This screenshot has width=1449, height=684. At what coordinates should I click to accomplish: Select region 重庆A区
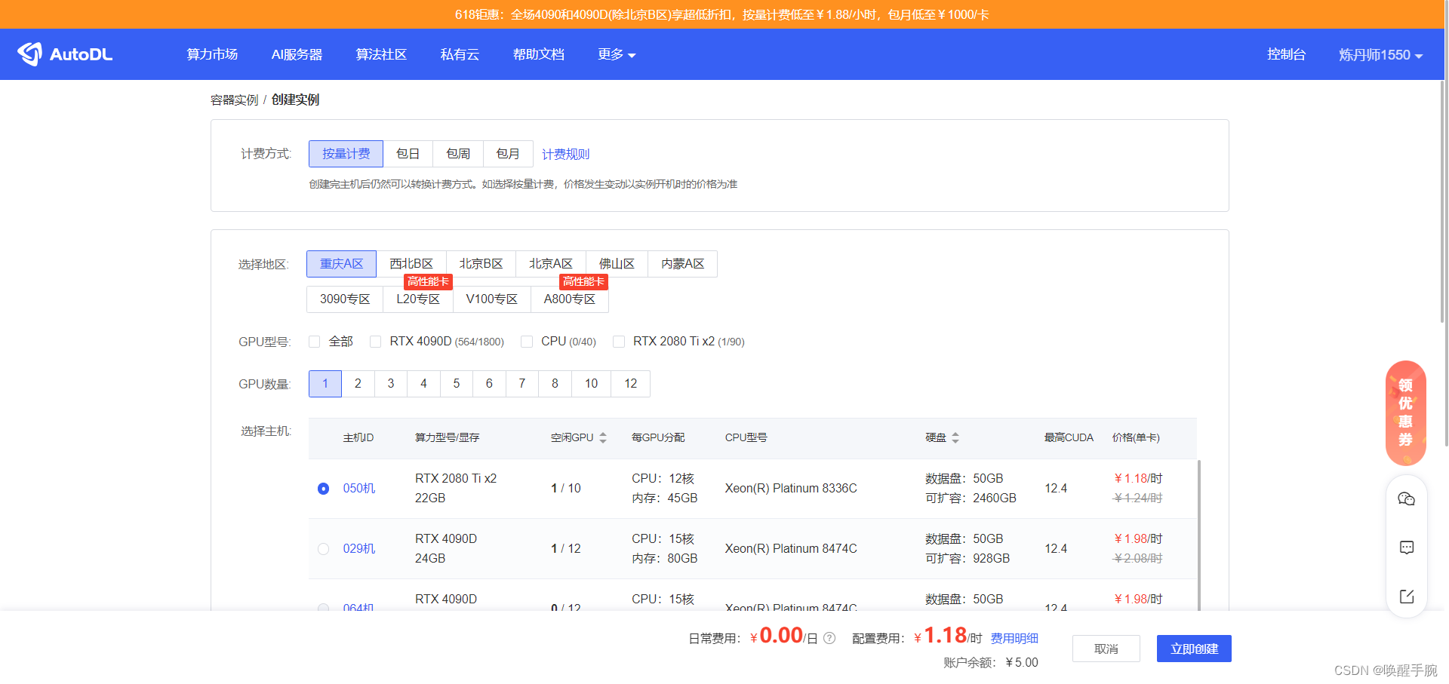[341, 264]
